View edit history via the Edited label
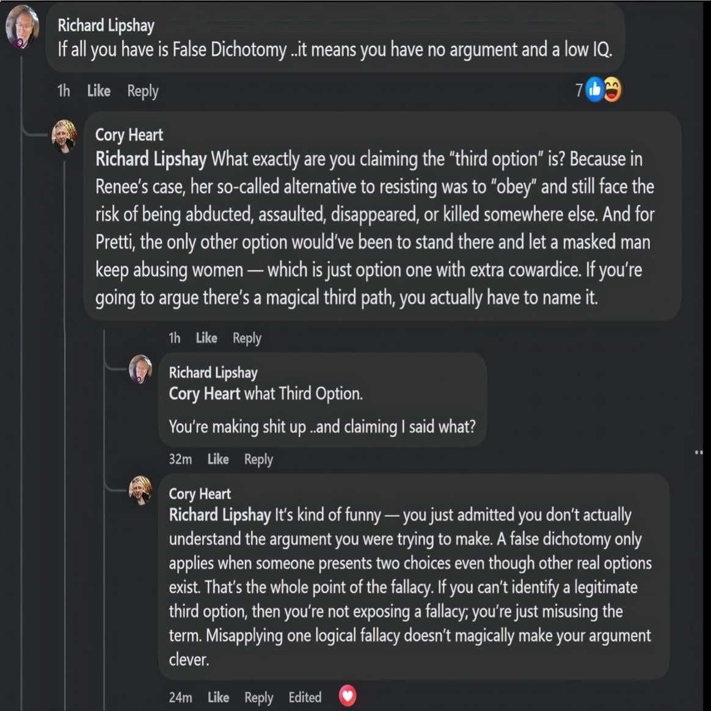711x711 pixels. [x=305, y=697]
